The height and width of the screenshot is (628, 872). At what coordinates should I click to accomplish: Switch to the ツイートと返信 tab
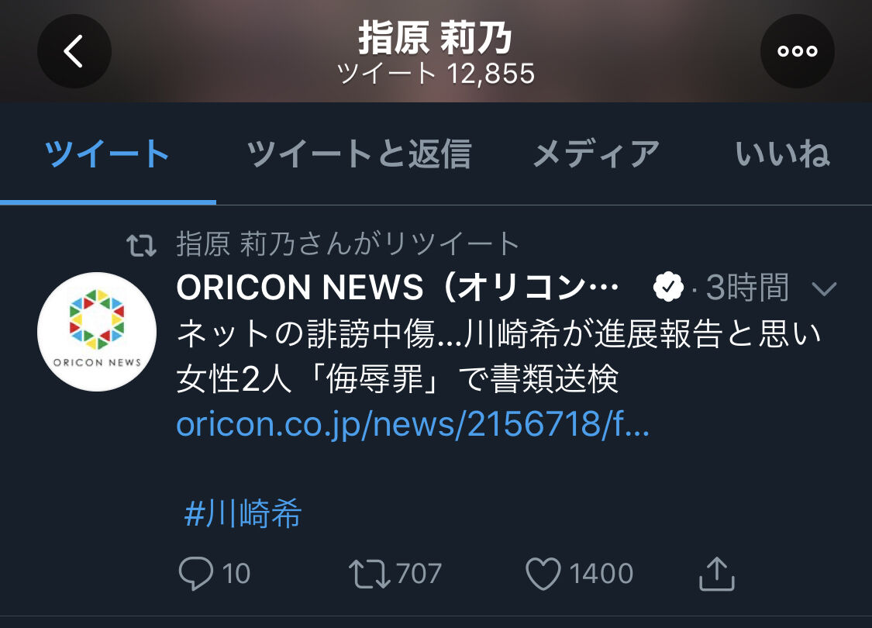(359, 154)
